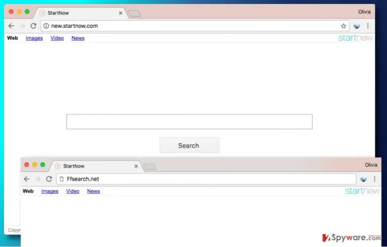Click Olivia profile button in Ffsearch.net window
Image resolution: width=387 pixels, height=247 pixels.
click(x=371, y=165)
